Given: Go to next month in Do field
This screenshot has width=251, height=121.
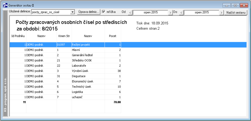Looking at the screenshot, I should (x=222, y=13).
